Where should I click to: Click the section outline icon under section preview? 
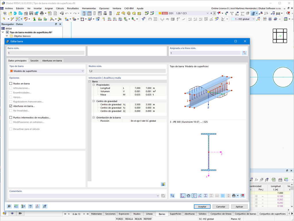(183, 196)
